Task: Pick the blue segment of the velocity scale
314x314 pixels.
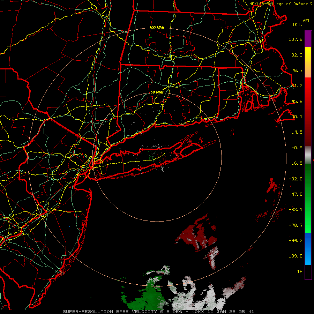Action: (308, 249)
